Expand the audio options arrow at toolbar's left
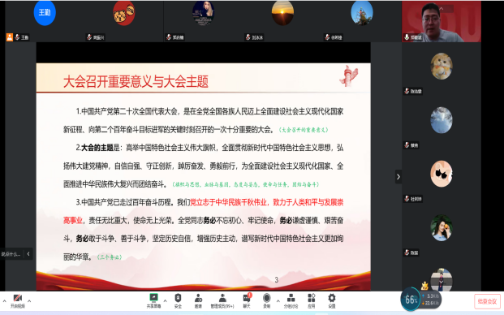 pyautogui.click(x=4, y=301)
